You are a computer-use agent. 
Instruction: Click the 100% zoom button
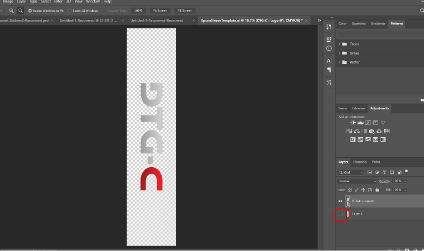(x=138, y=11)
